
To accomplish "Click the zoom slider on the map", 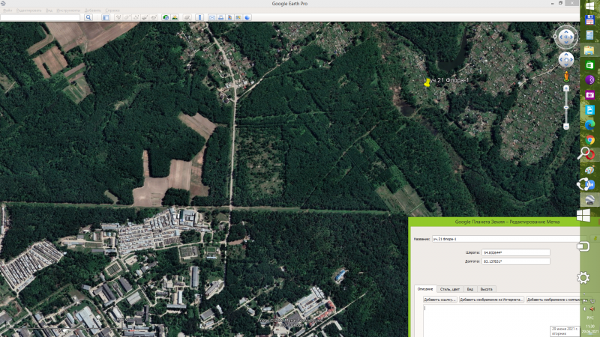I will (566, 105).
